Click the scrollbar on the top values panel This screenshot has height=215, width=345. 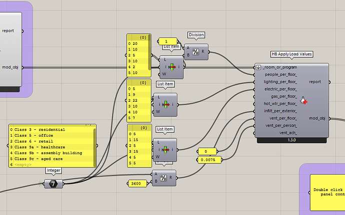tap(149, 52)
